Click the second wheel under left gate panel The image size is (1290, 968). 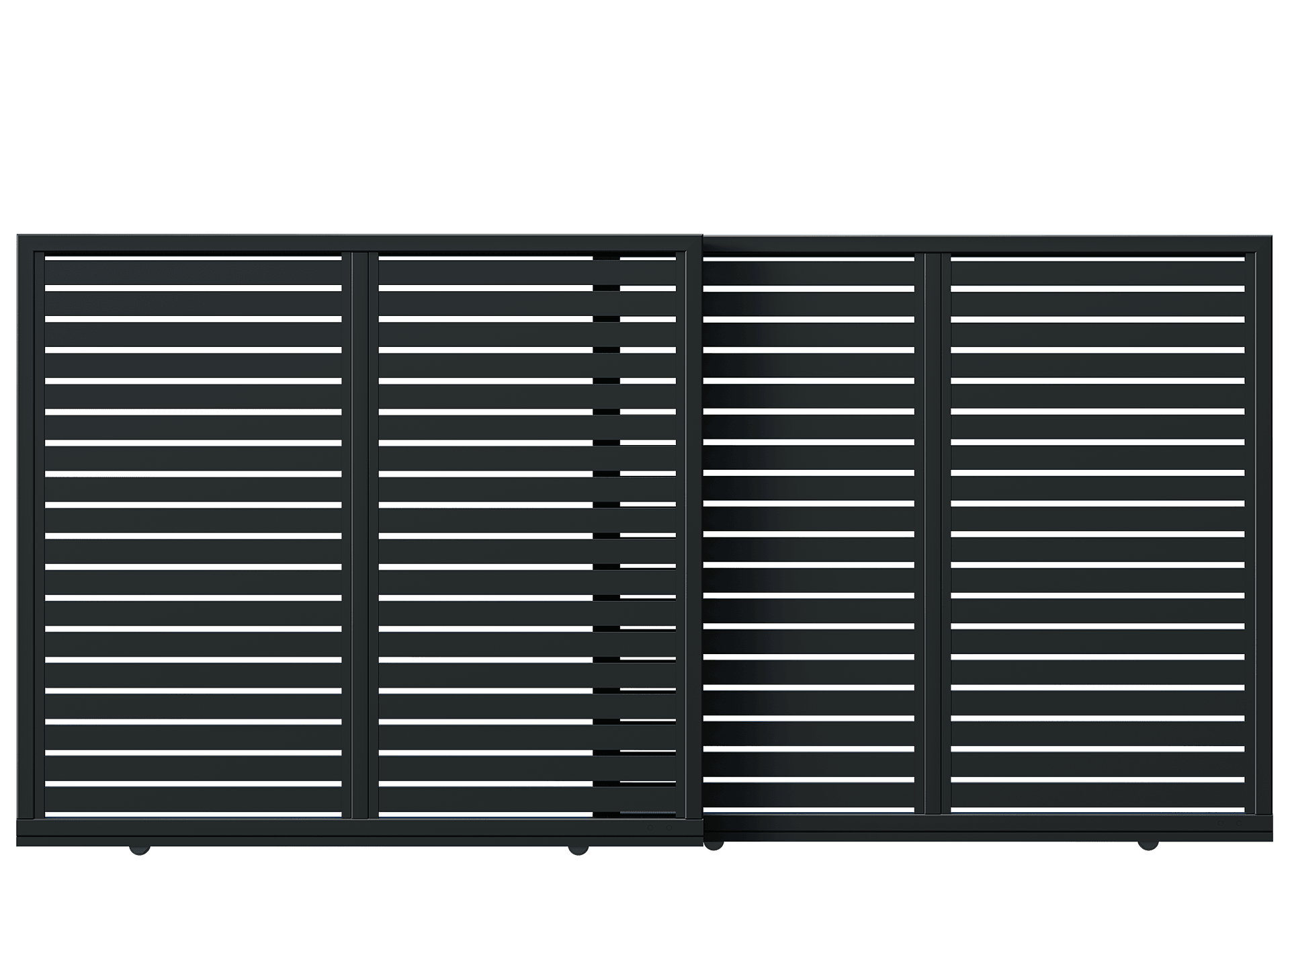(x=578, y=850)
